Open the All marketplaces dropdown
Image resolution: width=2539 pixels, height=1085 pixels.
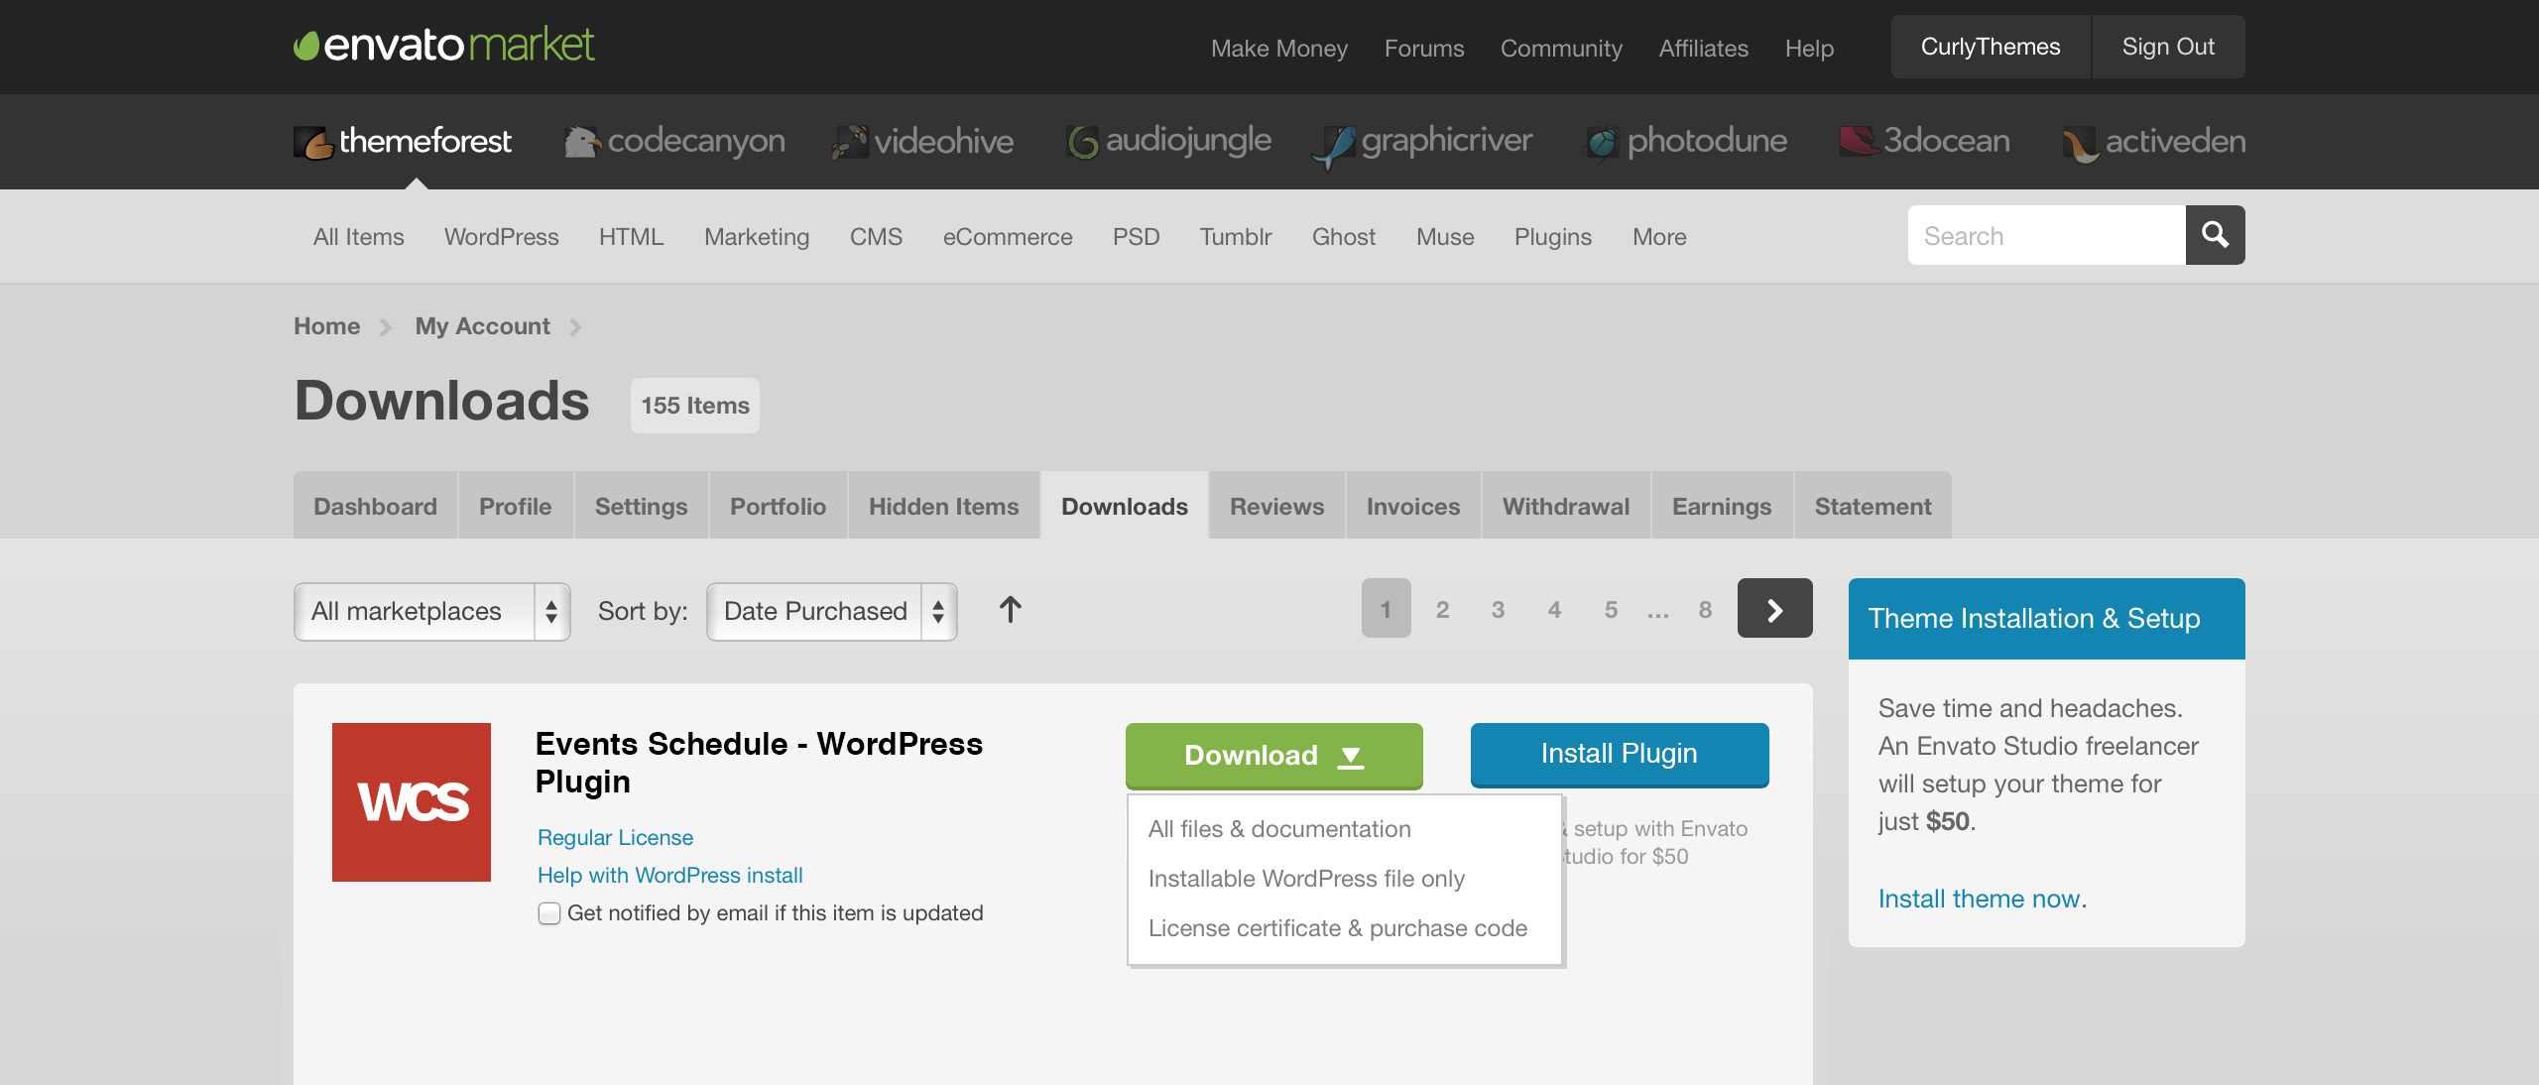[x=432, y=612]
